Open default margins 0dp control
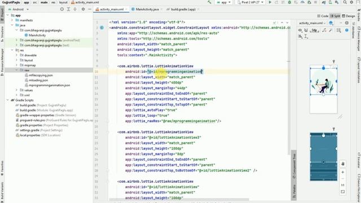Viewport: 361px width, 203px height. [x=315, y=30]
